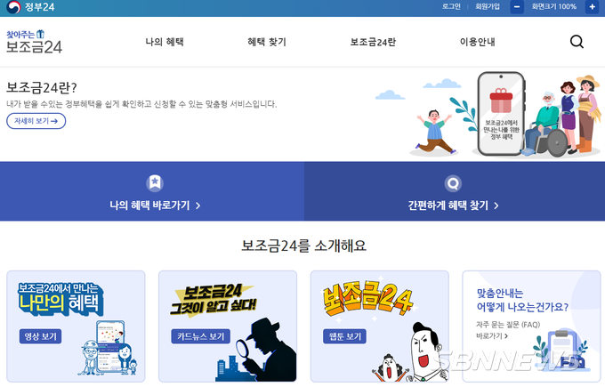Click the 보조금24 site logo
Screen dimensions: 605x387
click(x=34, y=42)
